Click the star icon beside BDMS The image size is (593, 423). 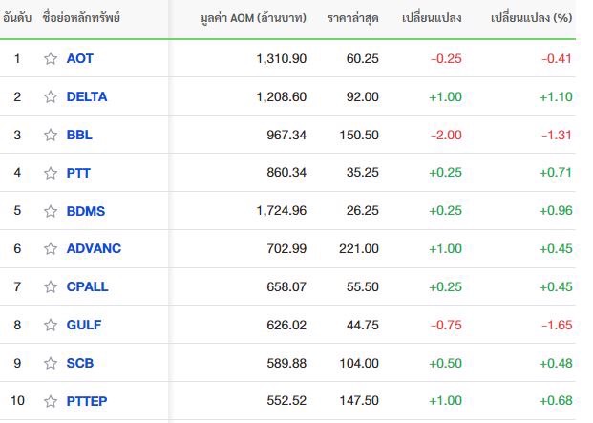51,211
